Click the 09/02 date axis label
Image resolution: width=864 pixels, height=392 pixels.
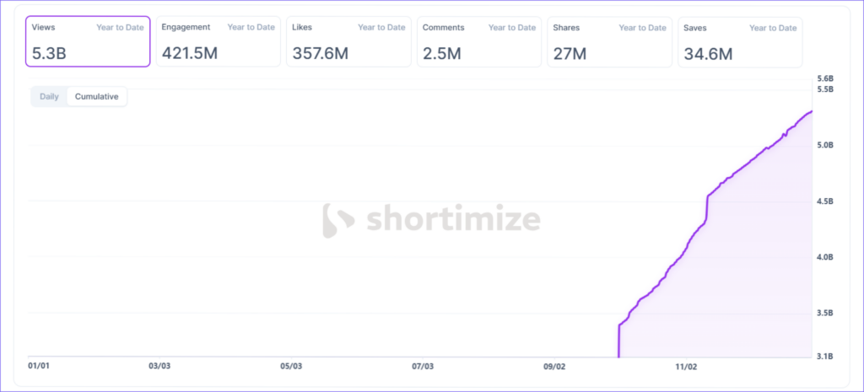555,367
